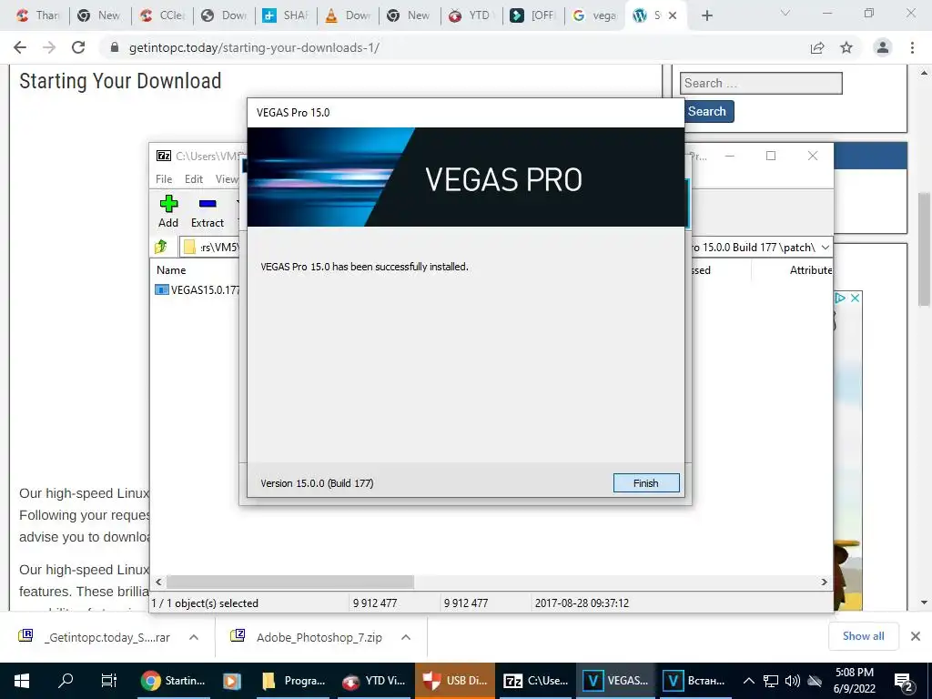Reload the page with the refresh icon
Image resolution: width=932 pixels, height=699 pixels.
pyautogui.click(x=78, y=47)
